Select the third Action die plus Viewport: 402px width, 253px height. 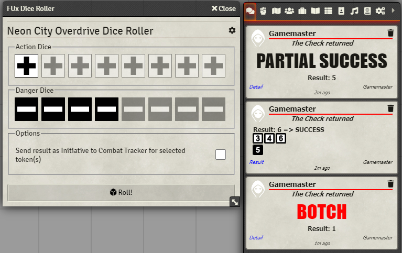[x=80, y=65]
